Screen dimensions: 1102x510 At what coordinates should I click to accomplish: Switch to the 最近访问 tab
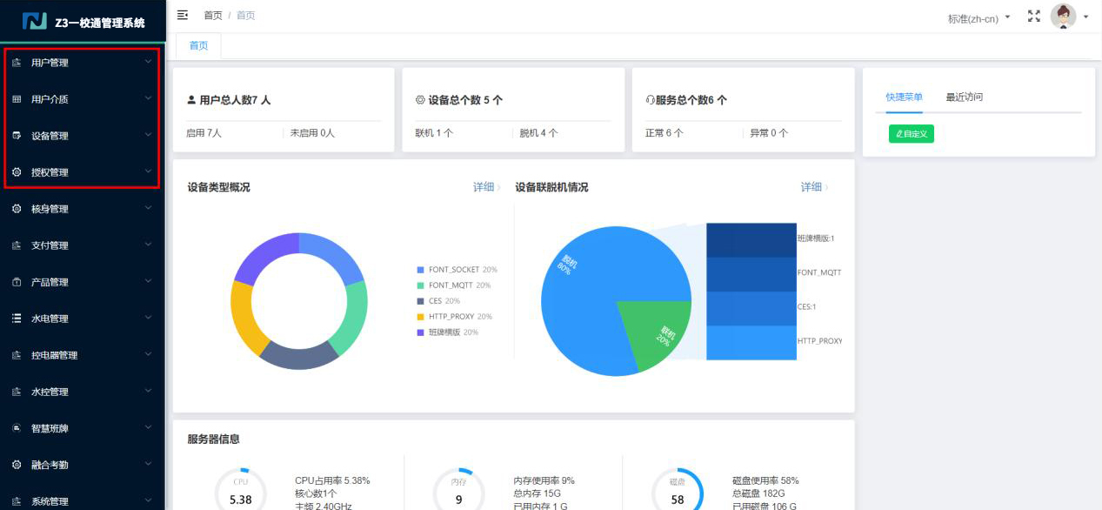(x=964, y=97)
